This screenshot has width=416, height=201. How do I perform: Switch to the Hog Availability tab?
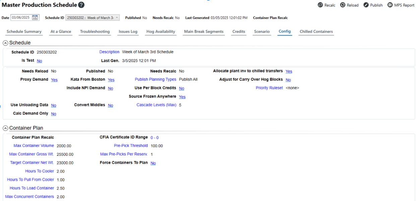tap(161, 31)
